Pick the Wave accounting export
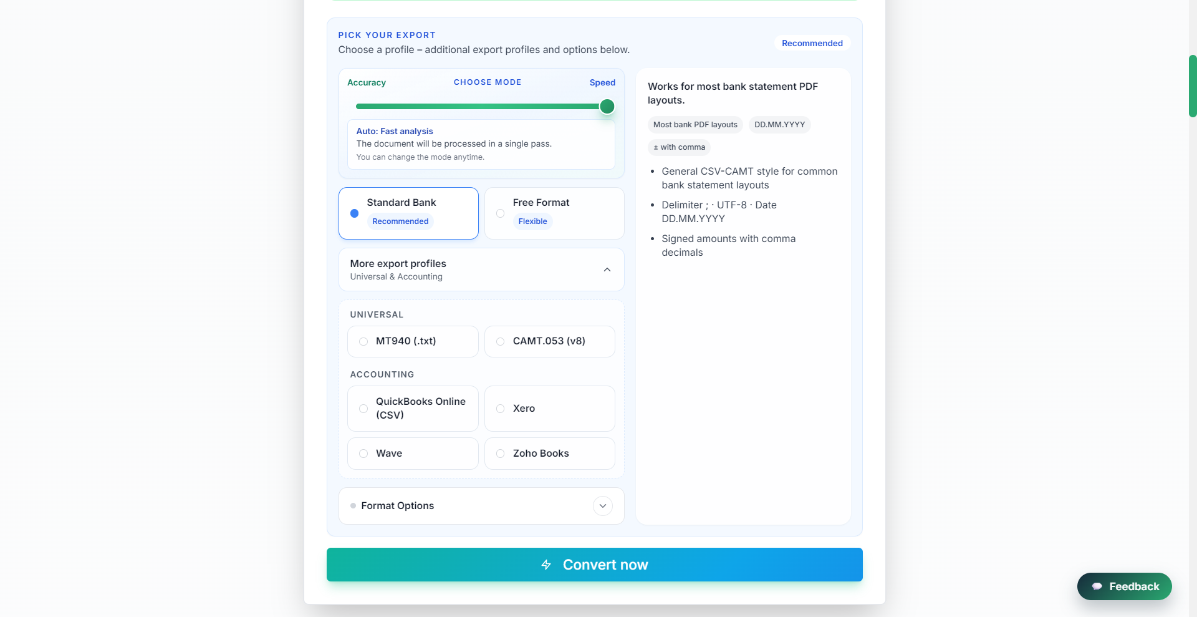This screenshot has height=617, width=1197. coord(413,454)
